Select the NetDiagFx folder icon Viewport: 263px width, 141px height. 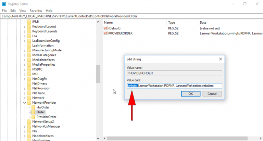pos(29,79)
